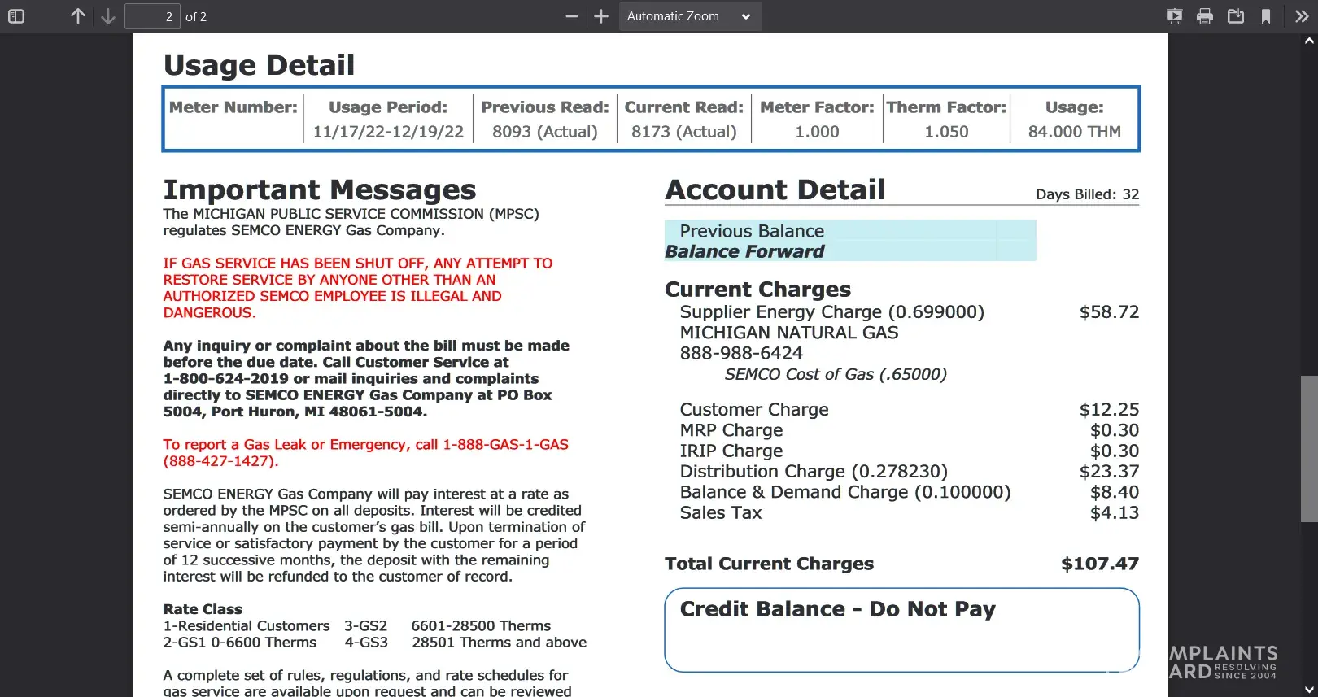Click the Credit Balance - Do Not Pay box
1318x697 pixels.
901,629
